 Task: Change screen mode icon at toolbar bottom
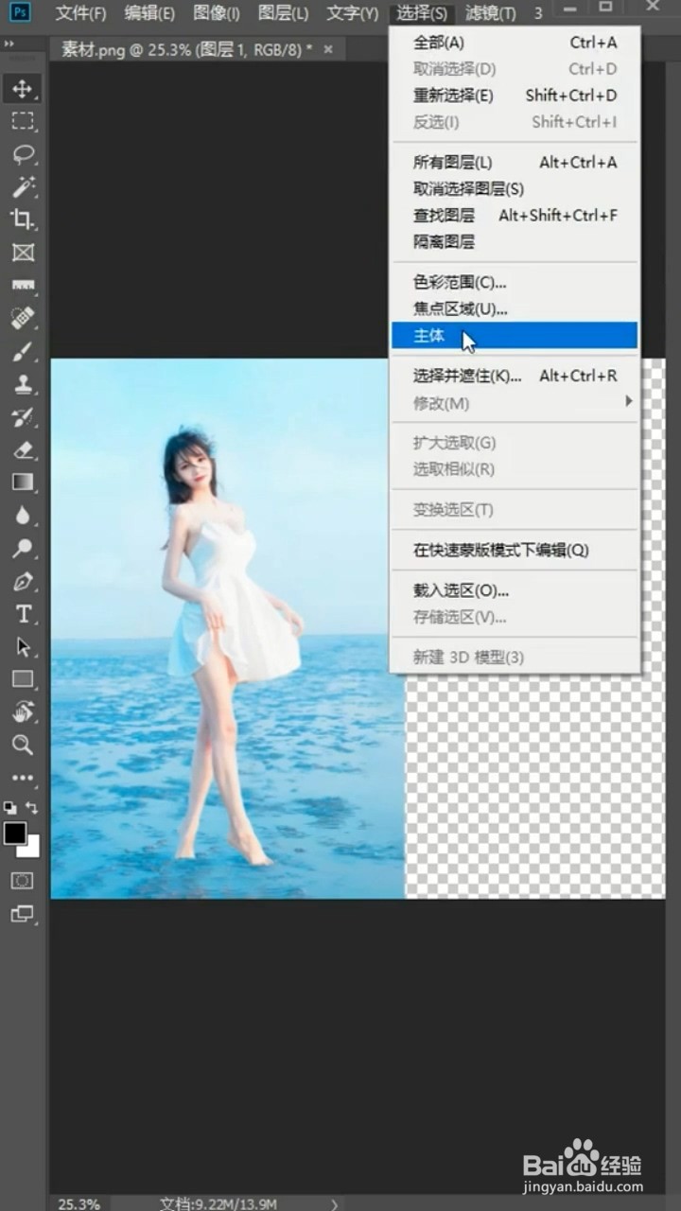point(22,914)
